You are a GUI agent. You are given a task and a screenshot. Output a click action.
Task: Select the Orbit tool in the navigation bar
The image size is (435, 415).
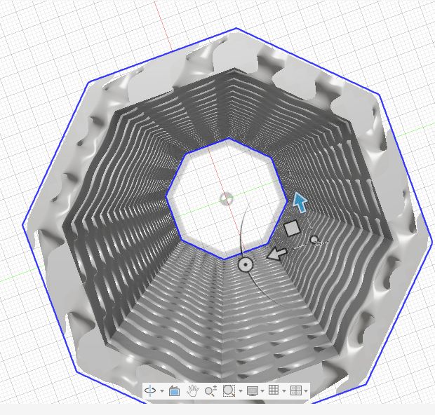click(x=150, y=390)
